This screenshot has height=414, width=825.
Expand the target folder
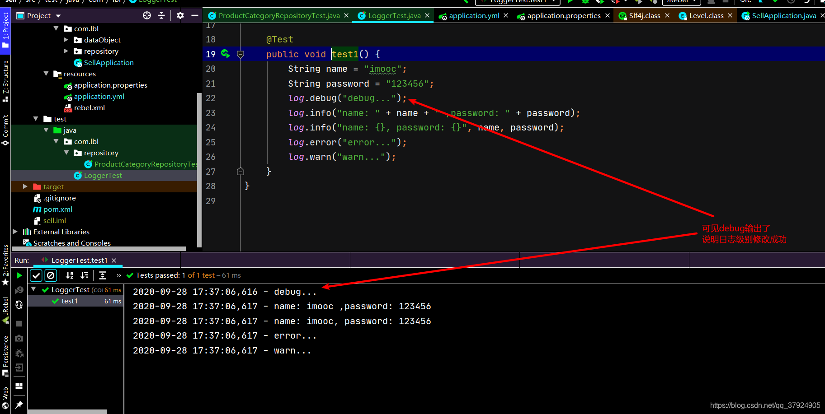pyautogui.click(x=25, y=186)
